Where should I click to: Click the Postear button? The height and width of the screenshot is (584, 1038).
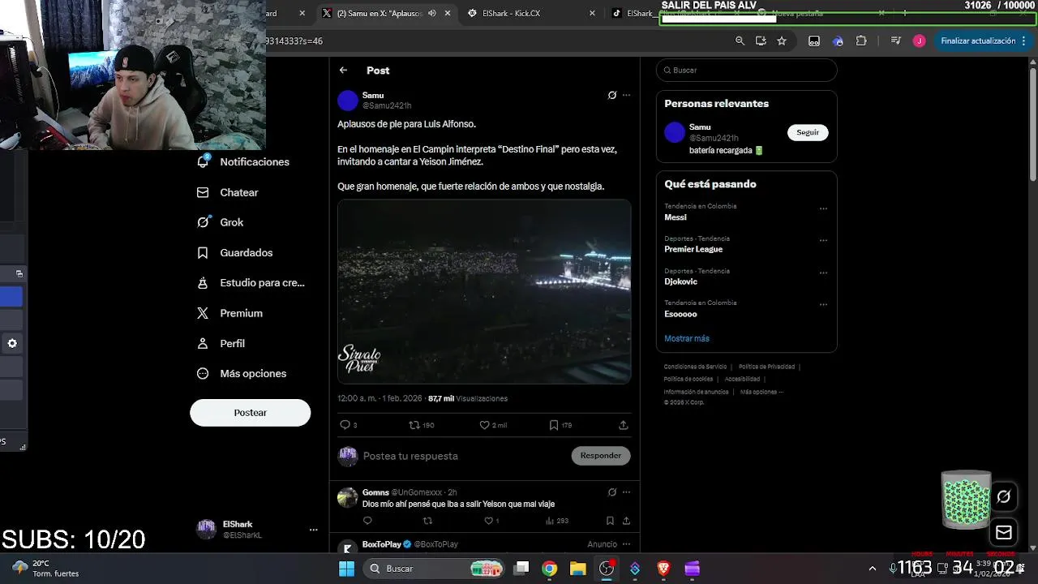click(x=251, y=412)
